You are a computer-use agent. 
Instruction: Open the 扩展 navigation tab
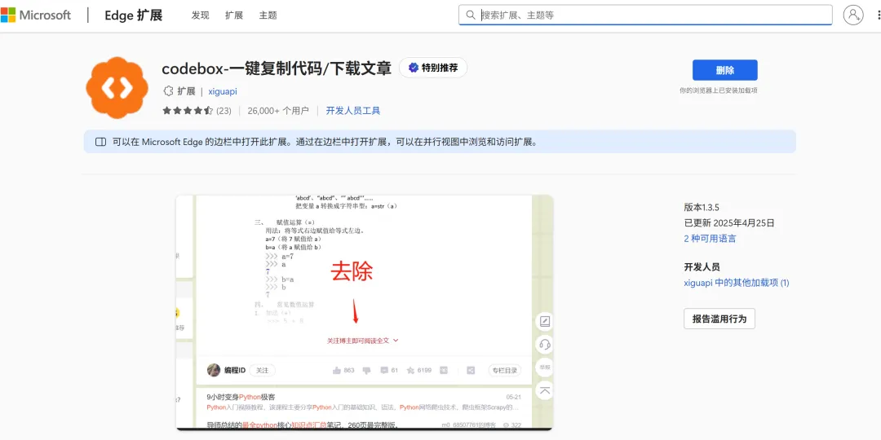[x=234, y=15]
